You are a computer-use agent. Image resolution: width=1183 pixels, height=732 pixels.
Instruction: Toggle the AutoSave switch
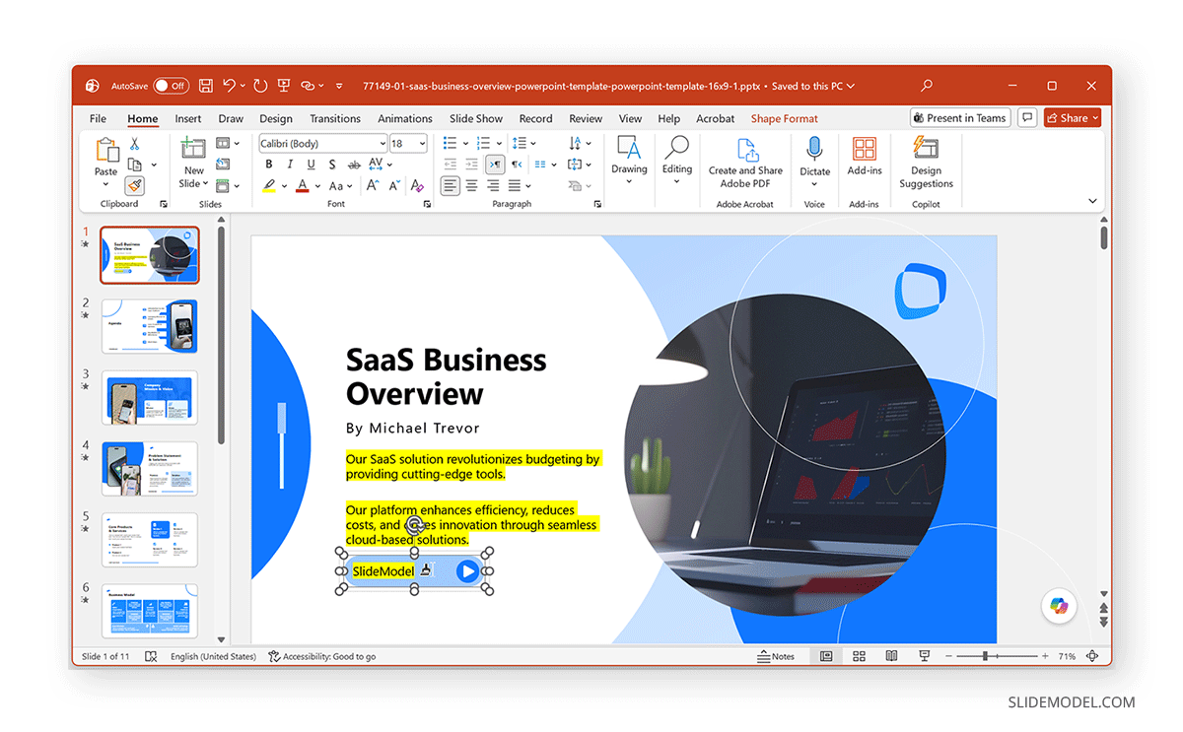[171, 86]
